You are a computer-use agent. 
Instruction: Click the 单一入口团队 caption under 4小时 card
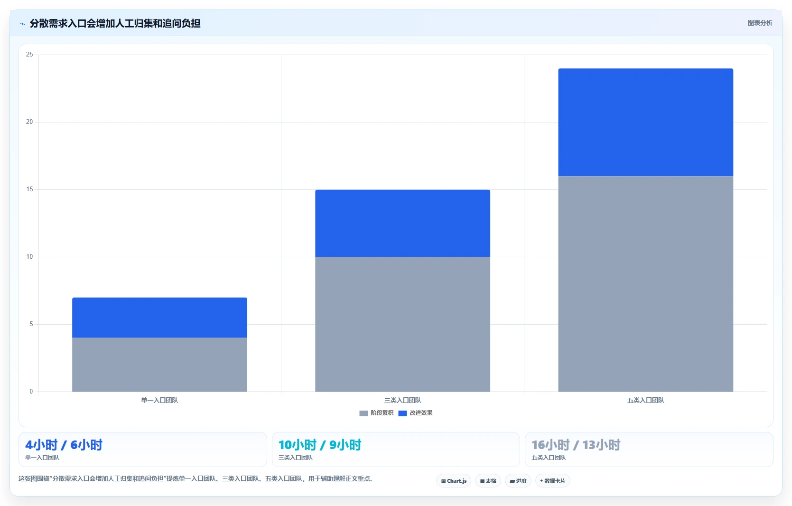point(42,458)
